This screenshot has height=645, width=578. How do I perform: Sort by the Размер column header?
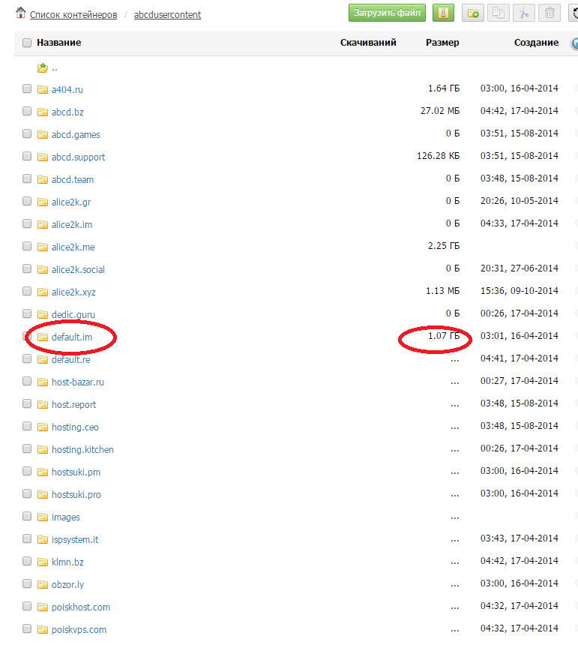coord(442,43)
